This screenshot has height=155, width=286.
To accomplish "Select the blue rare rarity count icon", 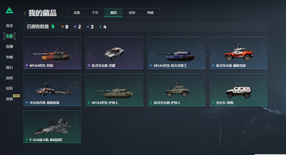I will (x=88, y=27).
